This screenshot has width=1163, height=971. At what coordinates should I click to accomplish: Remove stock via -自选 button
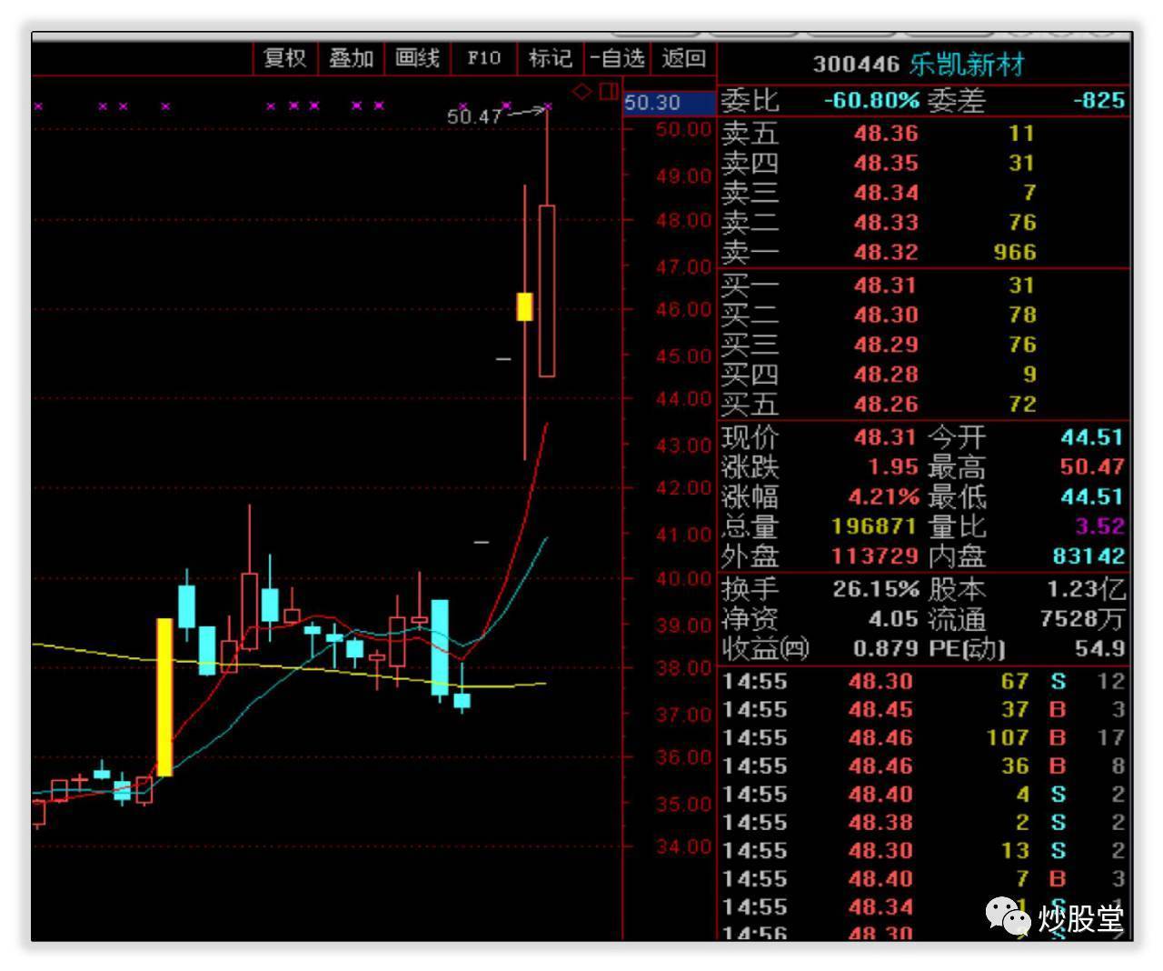coord(617,58)
